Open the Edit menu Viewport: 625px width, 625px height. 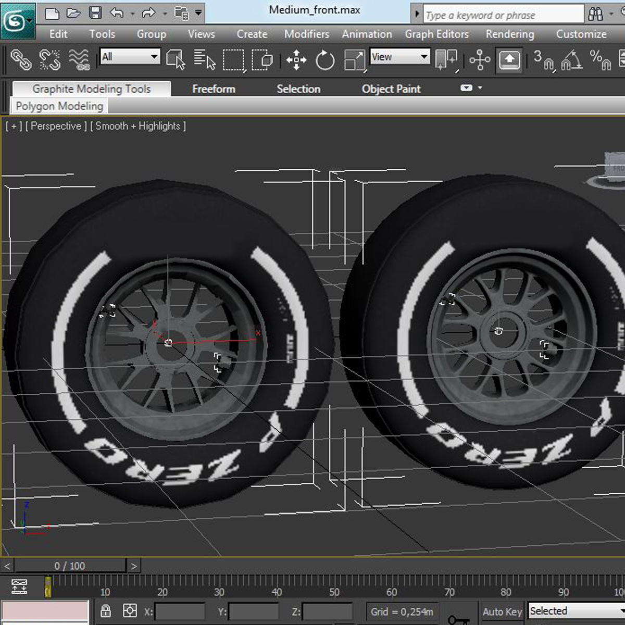tap(58, 34)
